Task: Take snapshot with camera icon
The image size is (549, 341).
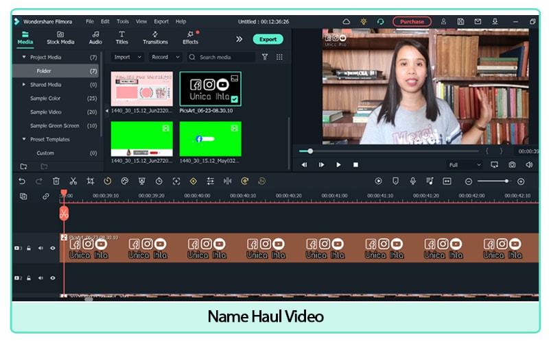Action: point(512,164)
